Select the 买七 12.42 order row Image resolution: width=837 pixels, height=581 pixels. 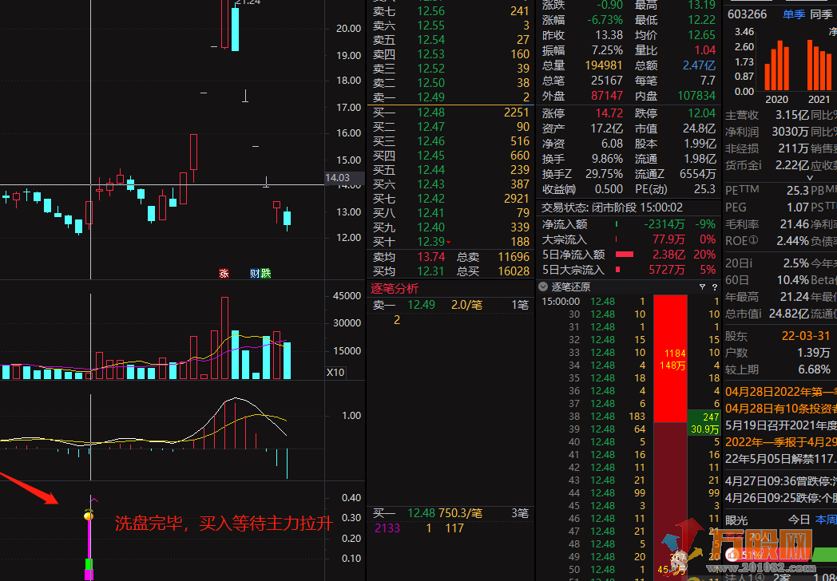451,199
